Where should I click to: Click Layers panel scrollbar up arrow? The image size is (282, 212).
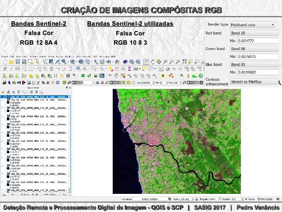(69, 97)
